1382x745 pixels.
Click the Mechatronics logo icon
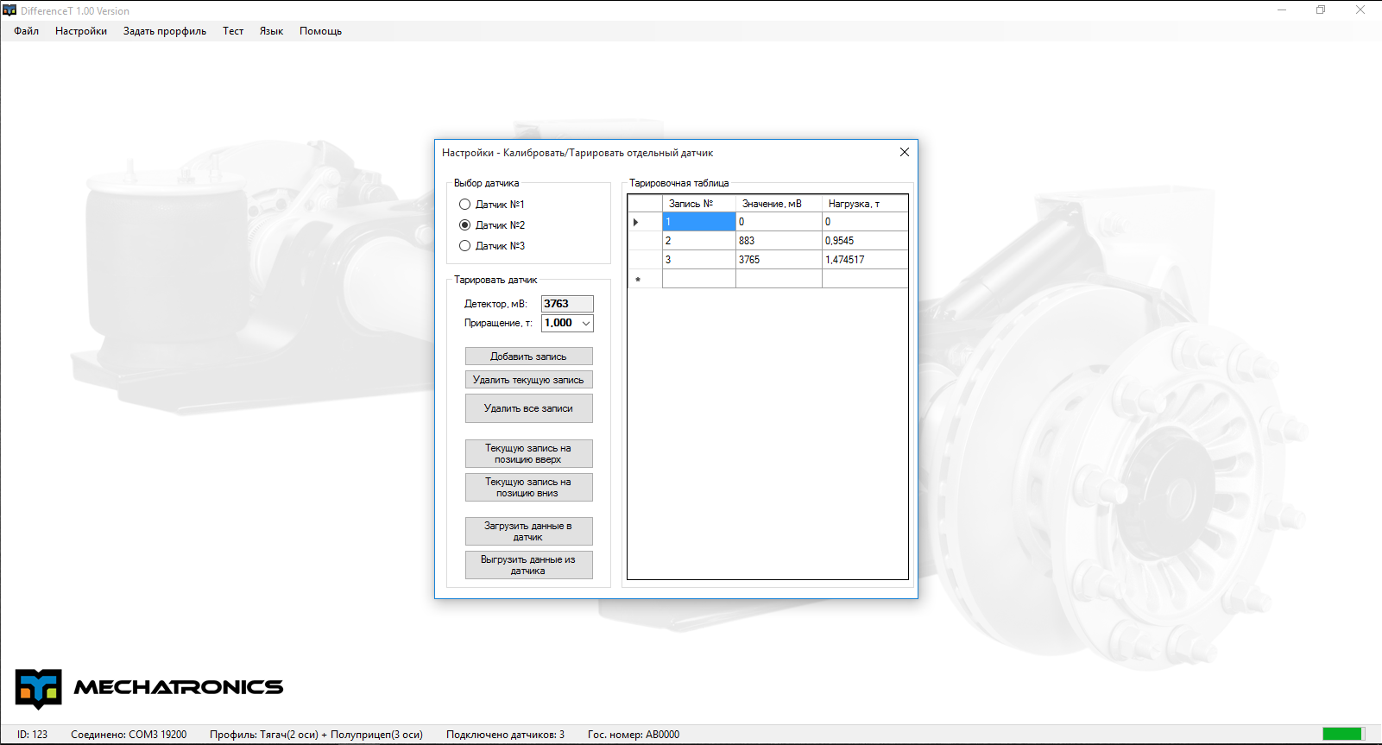pyautogui.click(x=39, y=688)
